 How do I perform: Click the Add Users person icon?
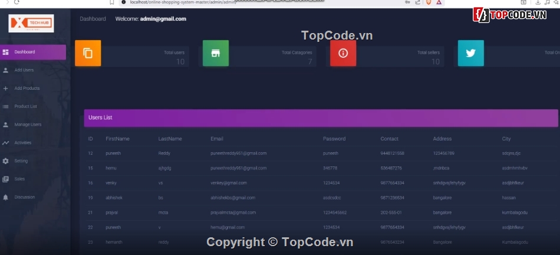pyautogui.click(x=5, y=70)
